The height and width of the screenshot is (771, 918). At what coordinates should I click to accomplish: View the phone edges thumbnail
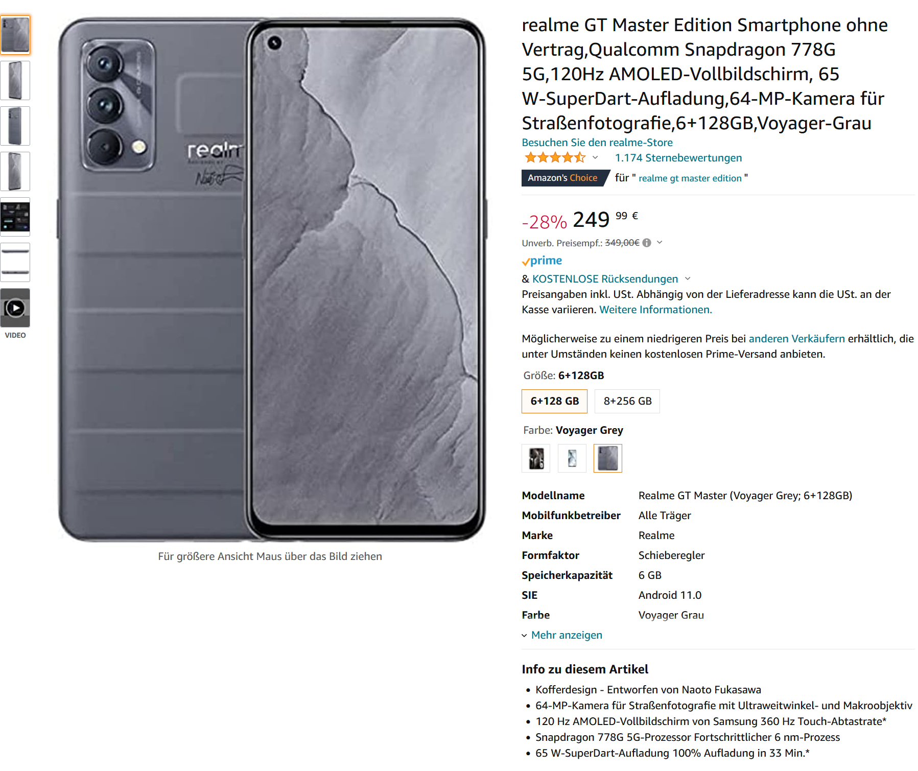[15, 262]
